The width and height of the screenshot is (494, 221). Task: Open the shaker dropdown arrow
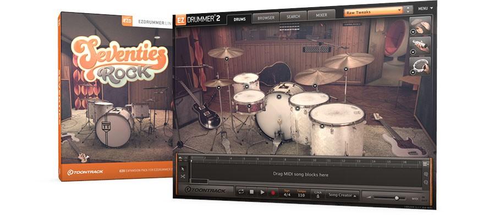click(x=413, y=52)
